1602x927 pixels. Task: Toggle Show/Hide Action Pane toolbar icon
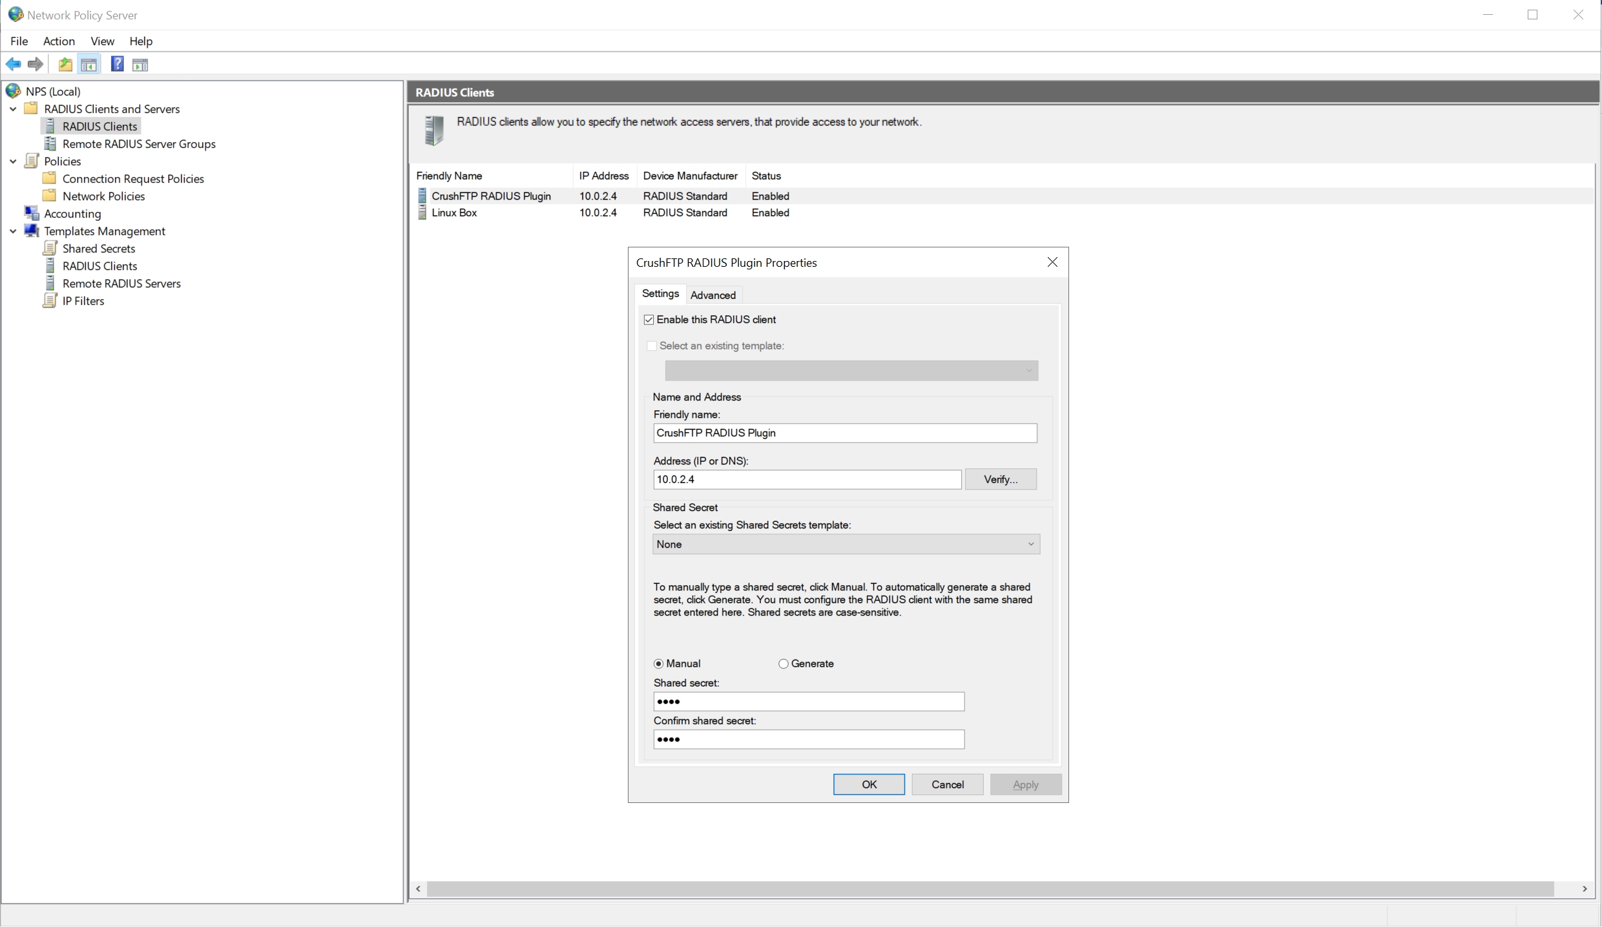[140, 64]
